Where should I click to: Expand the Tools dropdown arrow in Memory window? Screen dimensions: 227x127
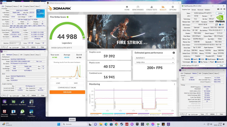coord(207,114)
